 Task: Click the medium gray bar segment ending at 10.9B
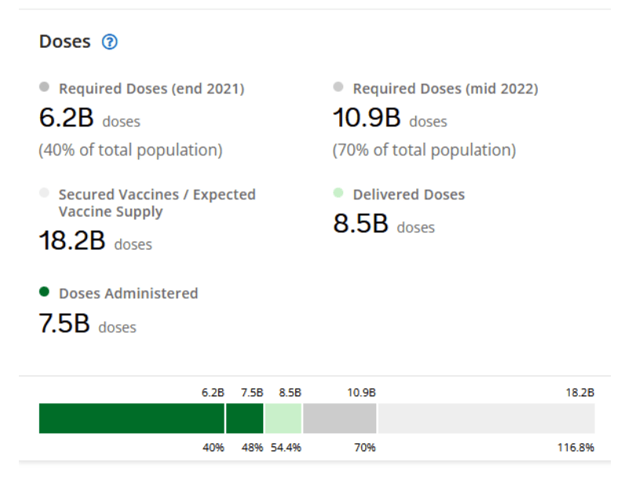point(339,418)
